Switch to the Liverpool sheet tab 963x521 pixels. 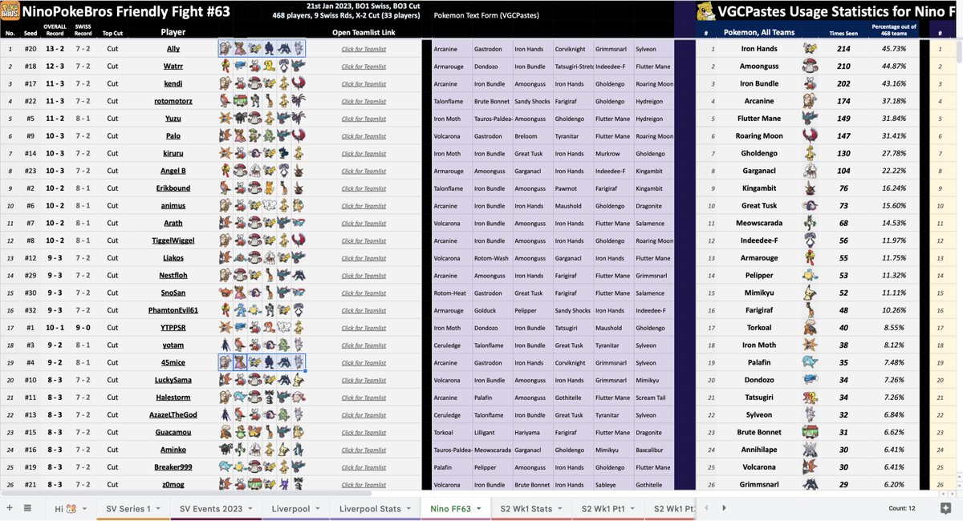[x=296, y=508]
